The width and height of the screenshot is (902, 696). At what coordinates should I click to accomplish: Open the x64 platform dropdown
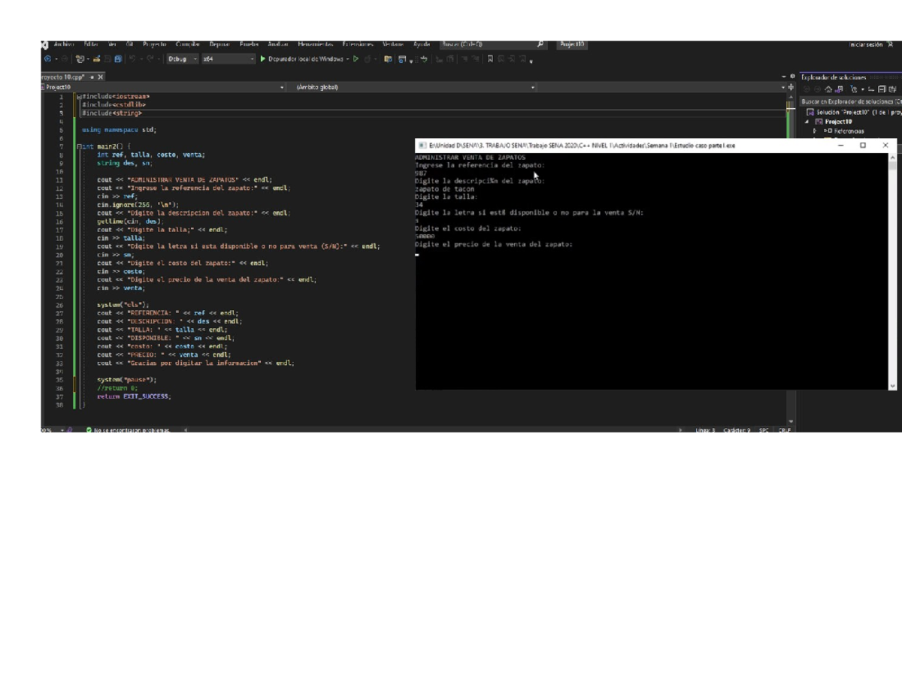click(229, 59)
